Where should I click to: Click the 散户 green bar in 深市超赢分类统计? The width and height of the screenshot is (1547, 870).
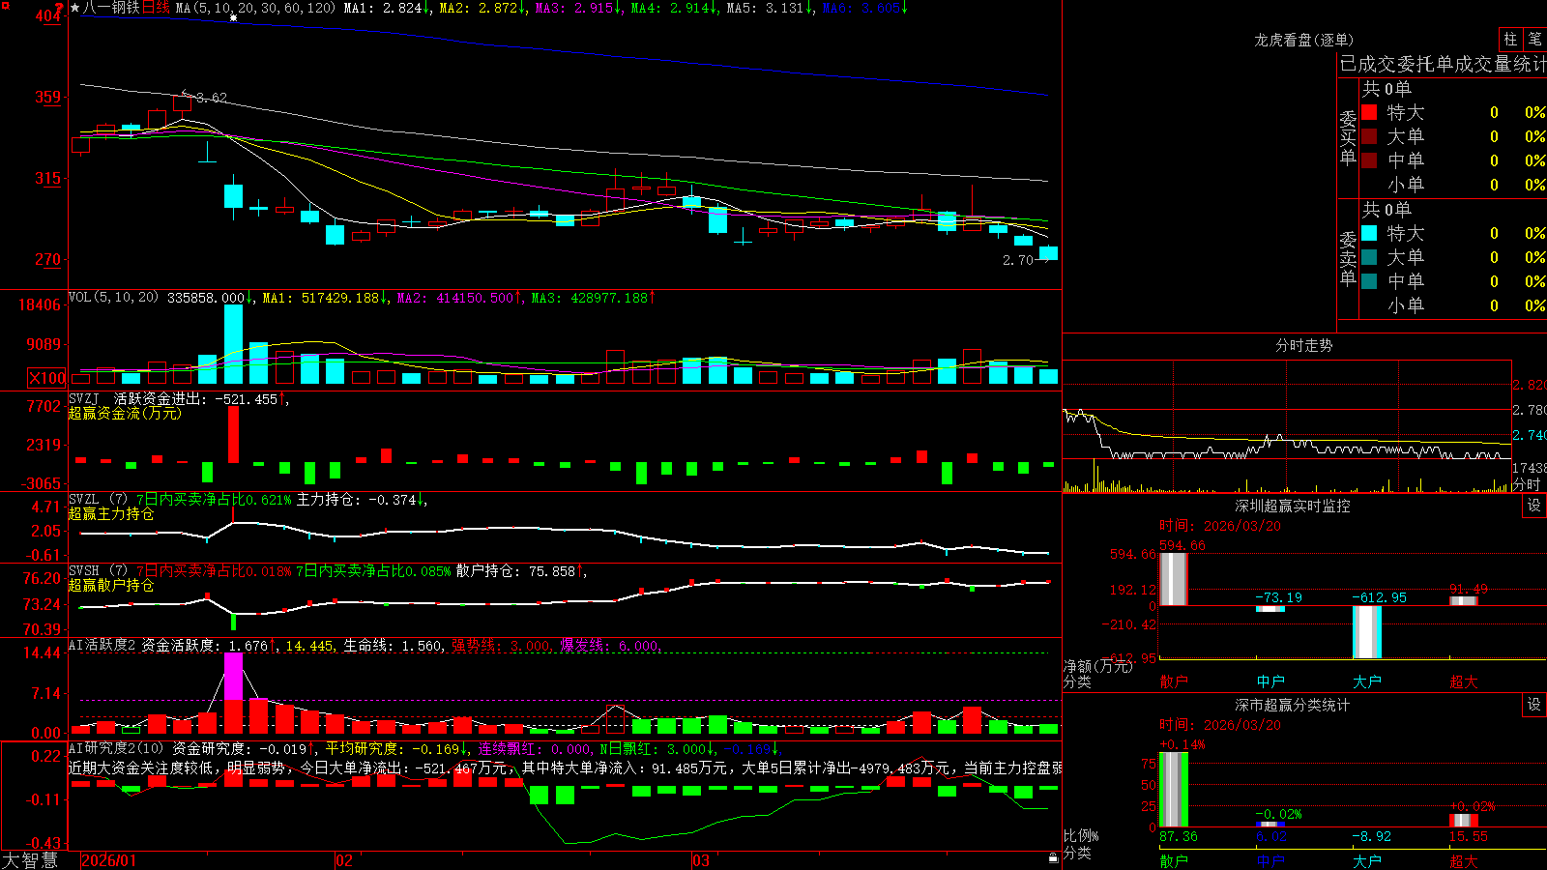point(1174,789)
